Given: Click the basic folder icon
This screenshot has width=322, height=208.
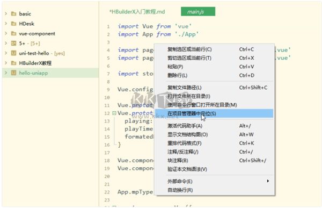Looking at the screenshot, I should click(x=14, y=14).
